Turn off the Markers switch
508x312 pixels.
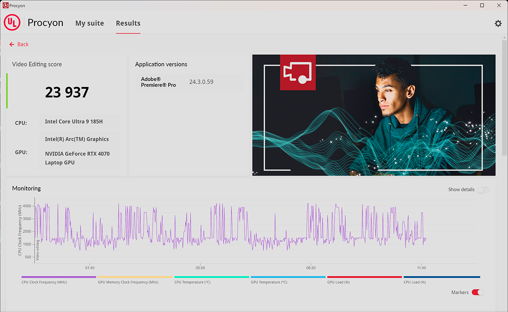pos(477,293)
